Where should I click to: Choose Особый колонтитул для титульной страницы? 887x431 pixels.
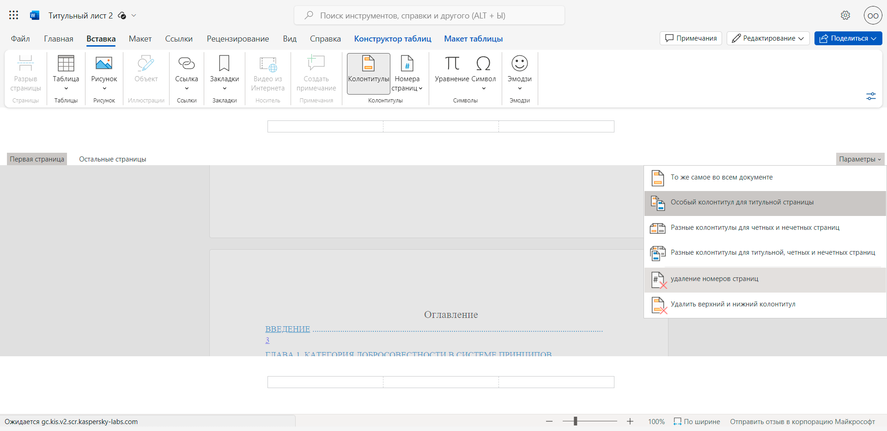[765, 203]
